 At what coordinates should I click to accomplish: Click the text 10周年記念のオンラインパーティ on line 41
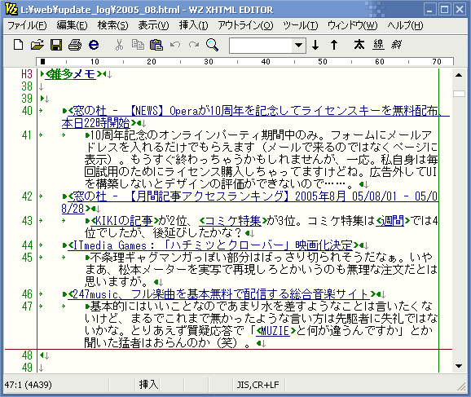175,135
